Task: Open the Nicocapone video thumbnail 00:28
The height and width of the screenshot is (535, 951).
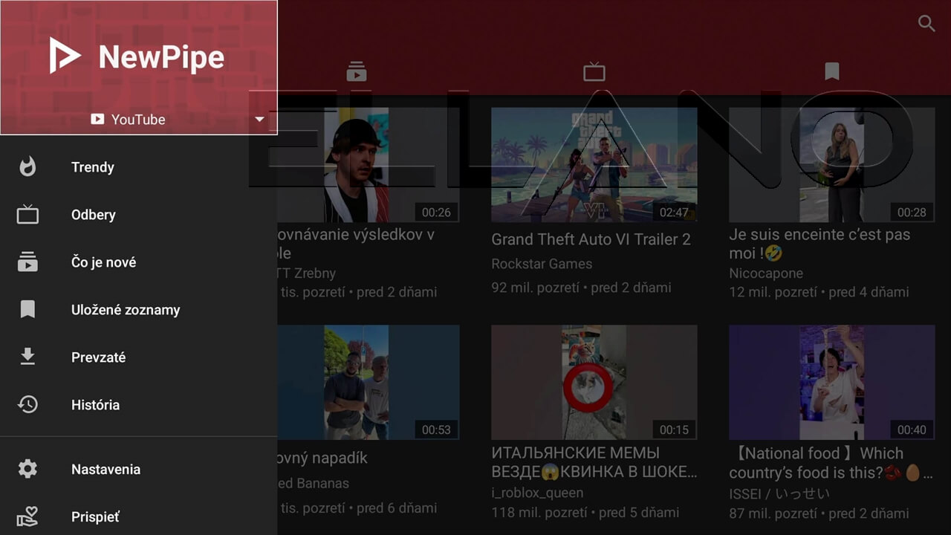Action: coord(832,164)
